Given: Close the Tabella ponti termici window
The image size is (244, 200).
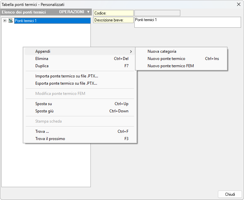Looking at the screenshot, I should (238, 4).
